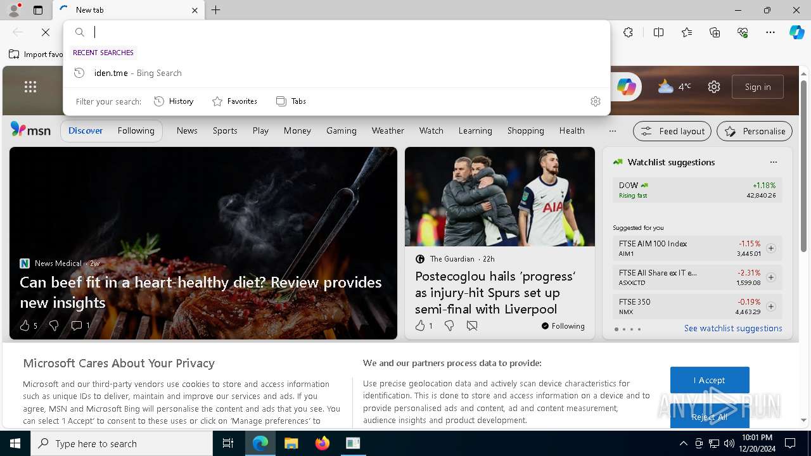
Task: Open Browser essentials icon
Action: pyautogui.click(x=743, y=32)
